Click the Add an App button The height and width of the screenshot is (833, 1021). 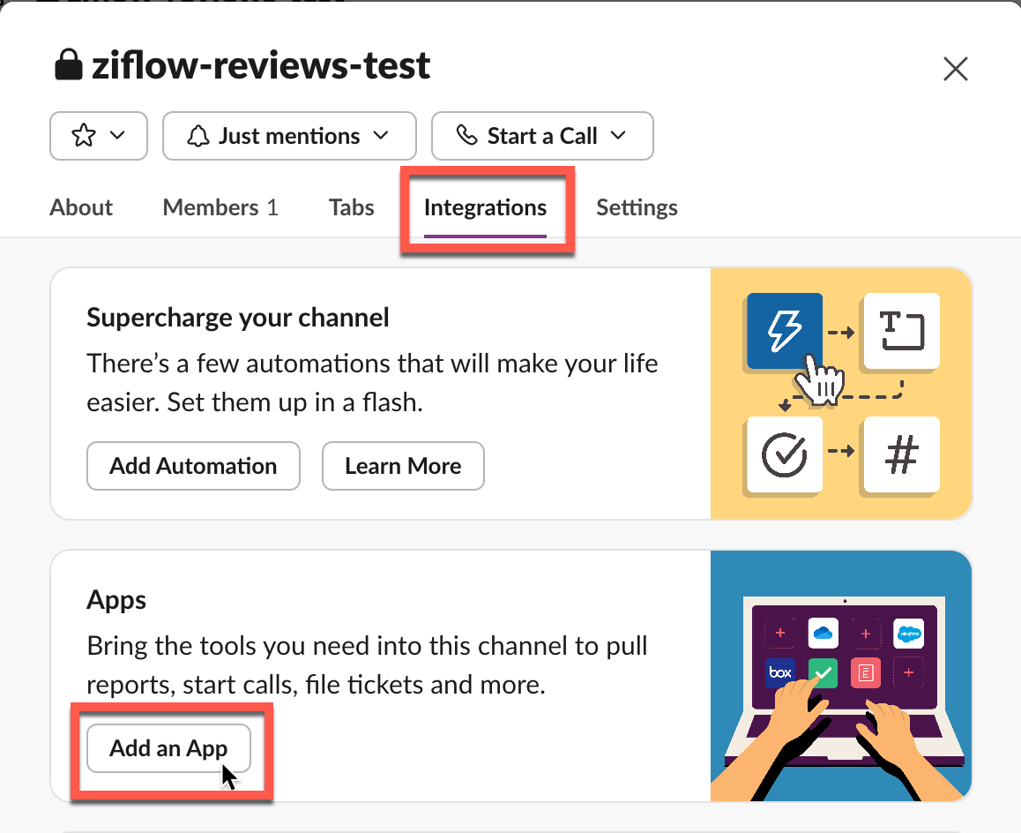168,747
